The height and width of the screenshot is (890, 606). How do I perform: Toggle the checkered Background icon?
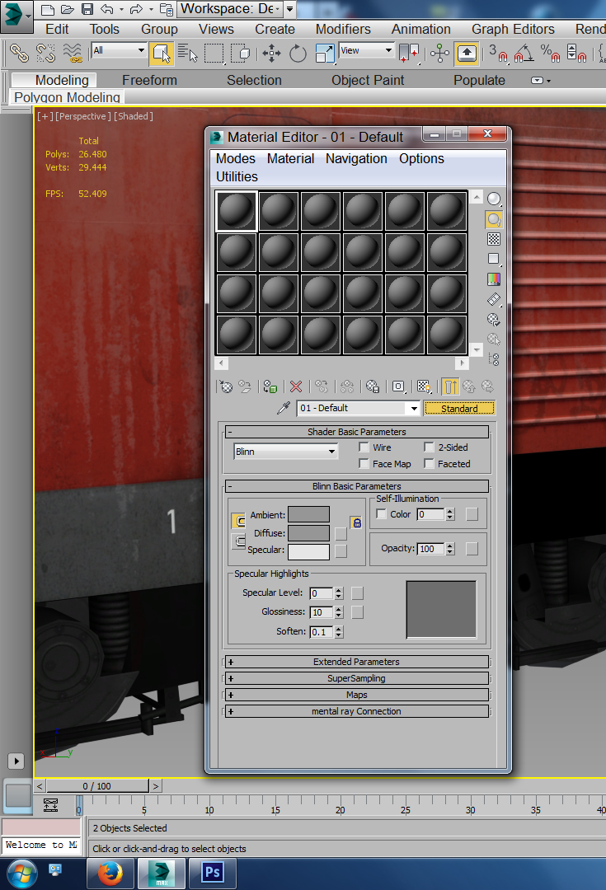(x=494, y=240)
